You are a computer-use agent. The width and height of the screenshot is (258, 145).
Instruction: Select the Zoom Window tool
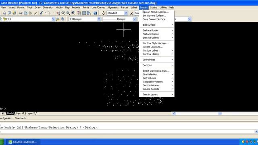coord(68,13)
